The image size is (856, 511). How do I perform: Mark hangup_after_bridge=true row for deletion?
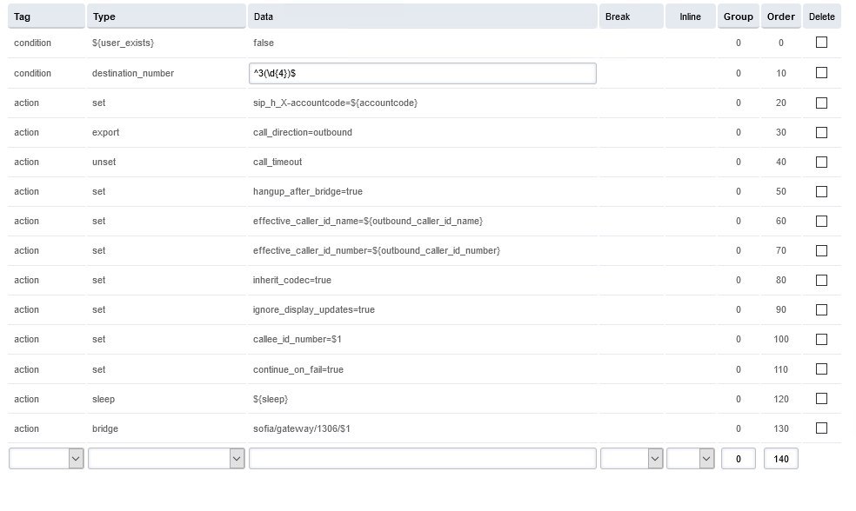[x=821, y=191]
